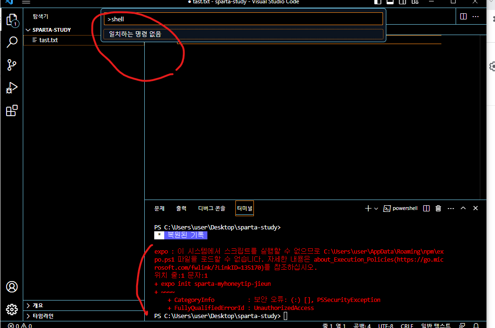495x328 pixels.
Task: Split the editor to the right
Action: pos(463,17)
